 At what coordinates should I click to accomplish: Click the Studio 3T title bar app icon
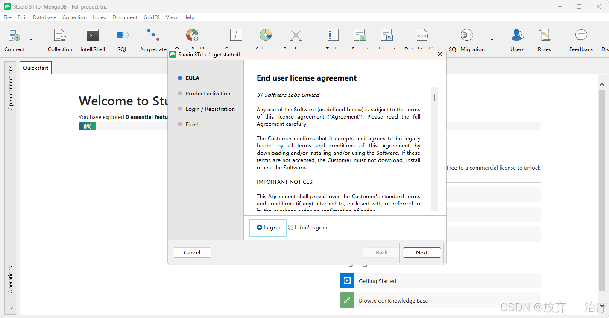click(7, 6)
